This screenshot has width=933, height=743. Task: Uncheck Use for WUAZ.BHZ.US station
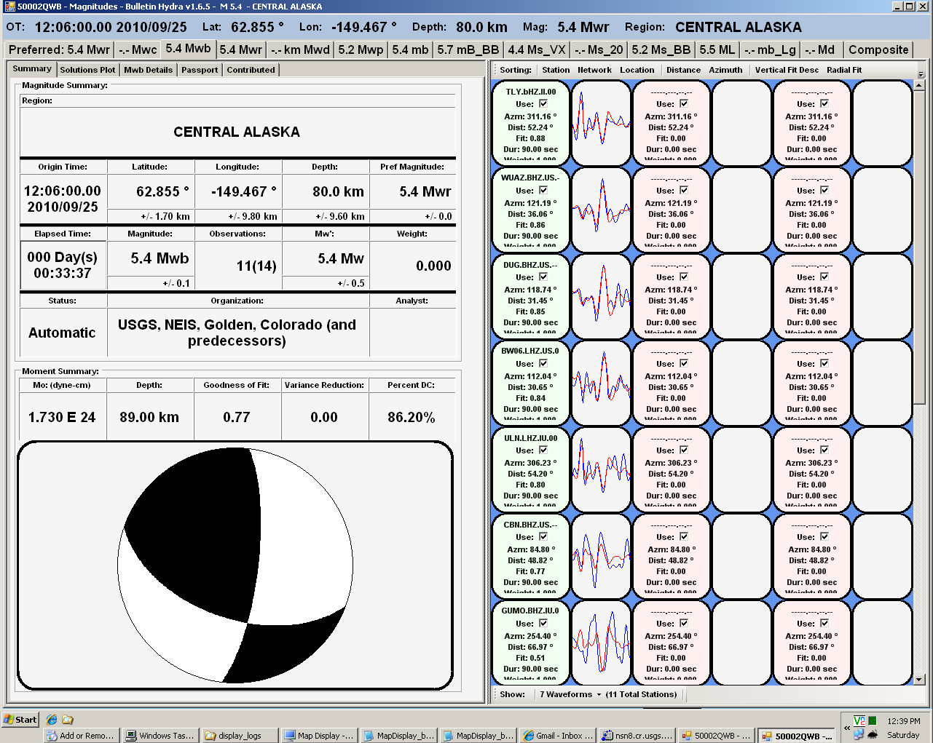[543, 190]
